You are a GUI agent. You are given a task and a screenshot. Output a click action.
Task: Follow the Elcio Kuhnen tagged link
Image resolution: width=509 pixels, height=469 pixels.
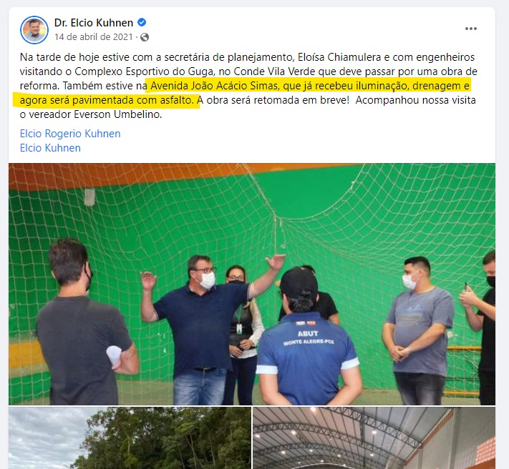(50, 148)
